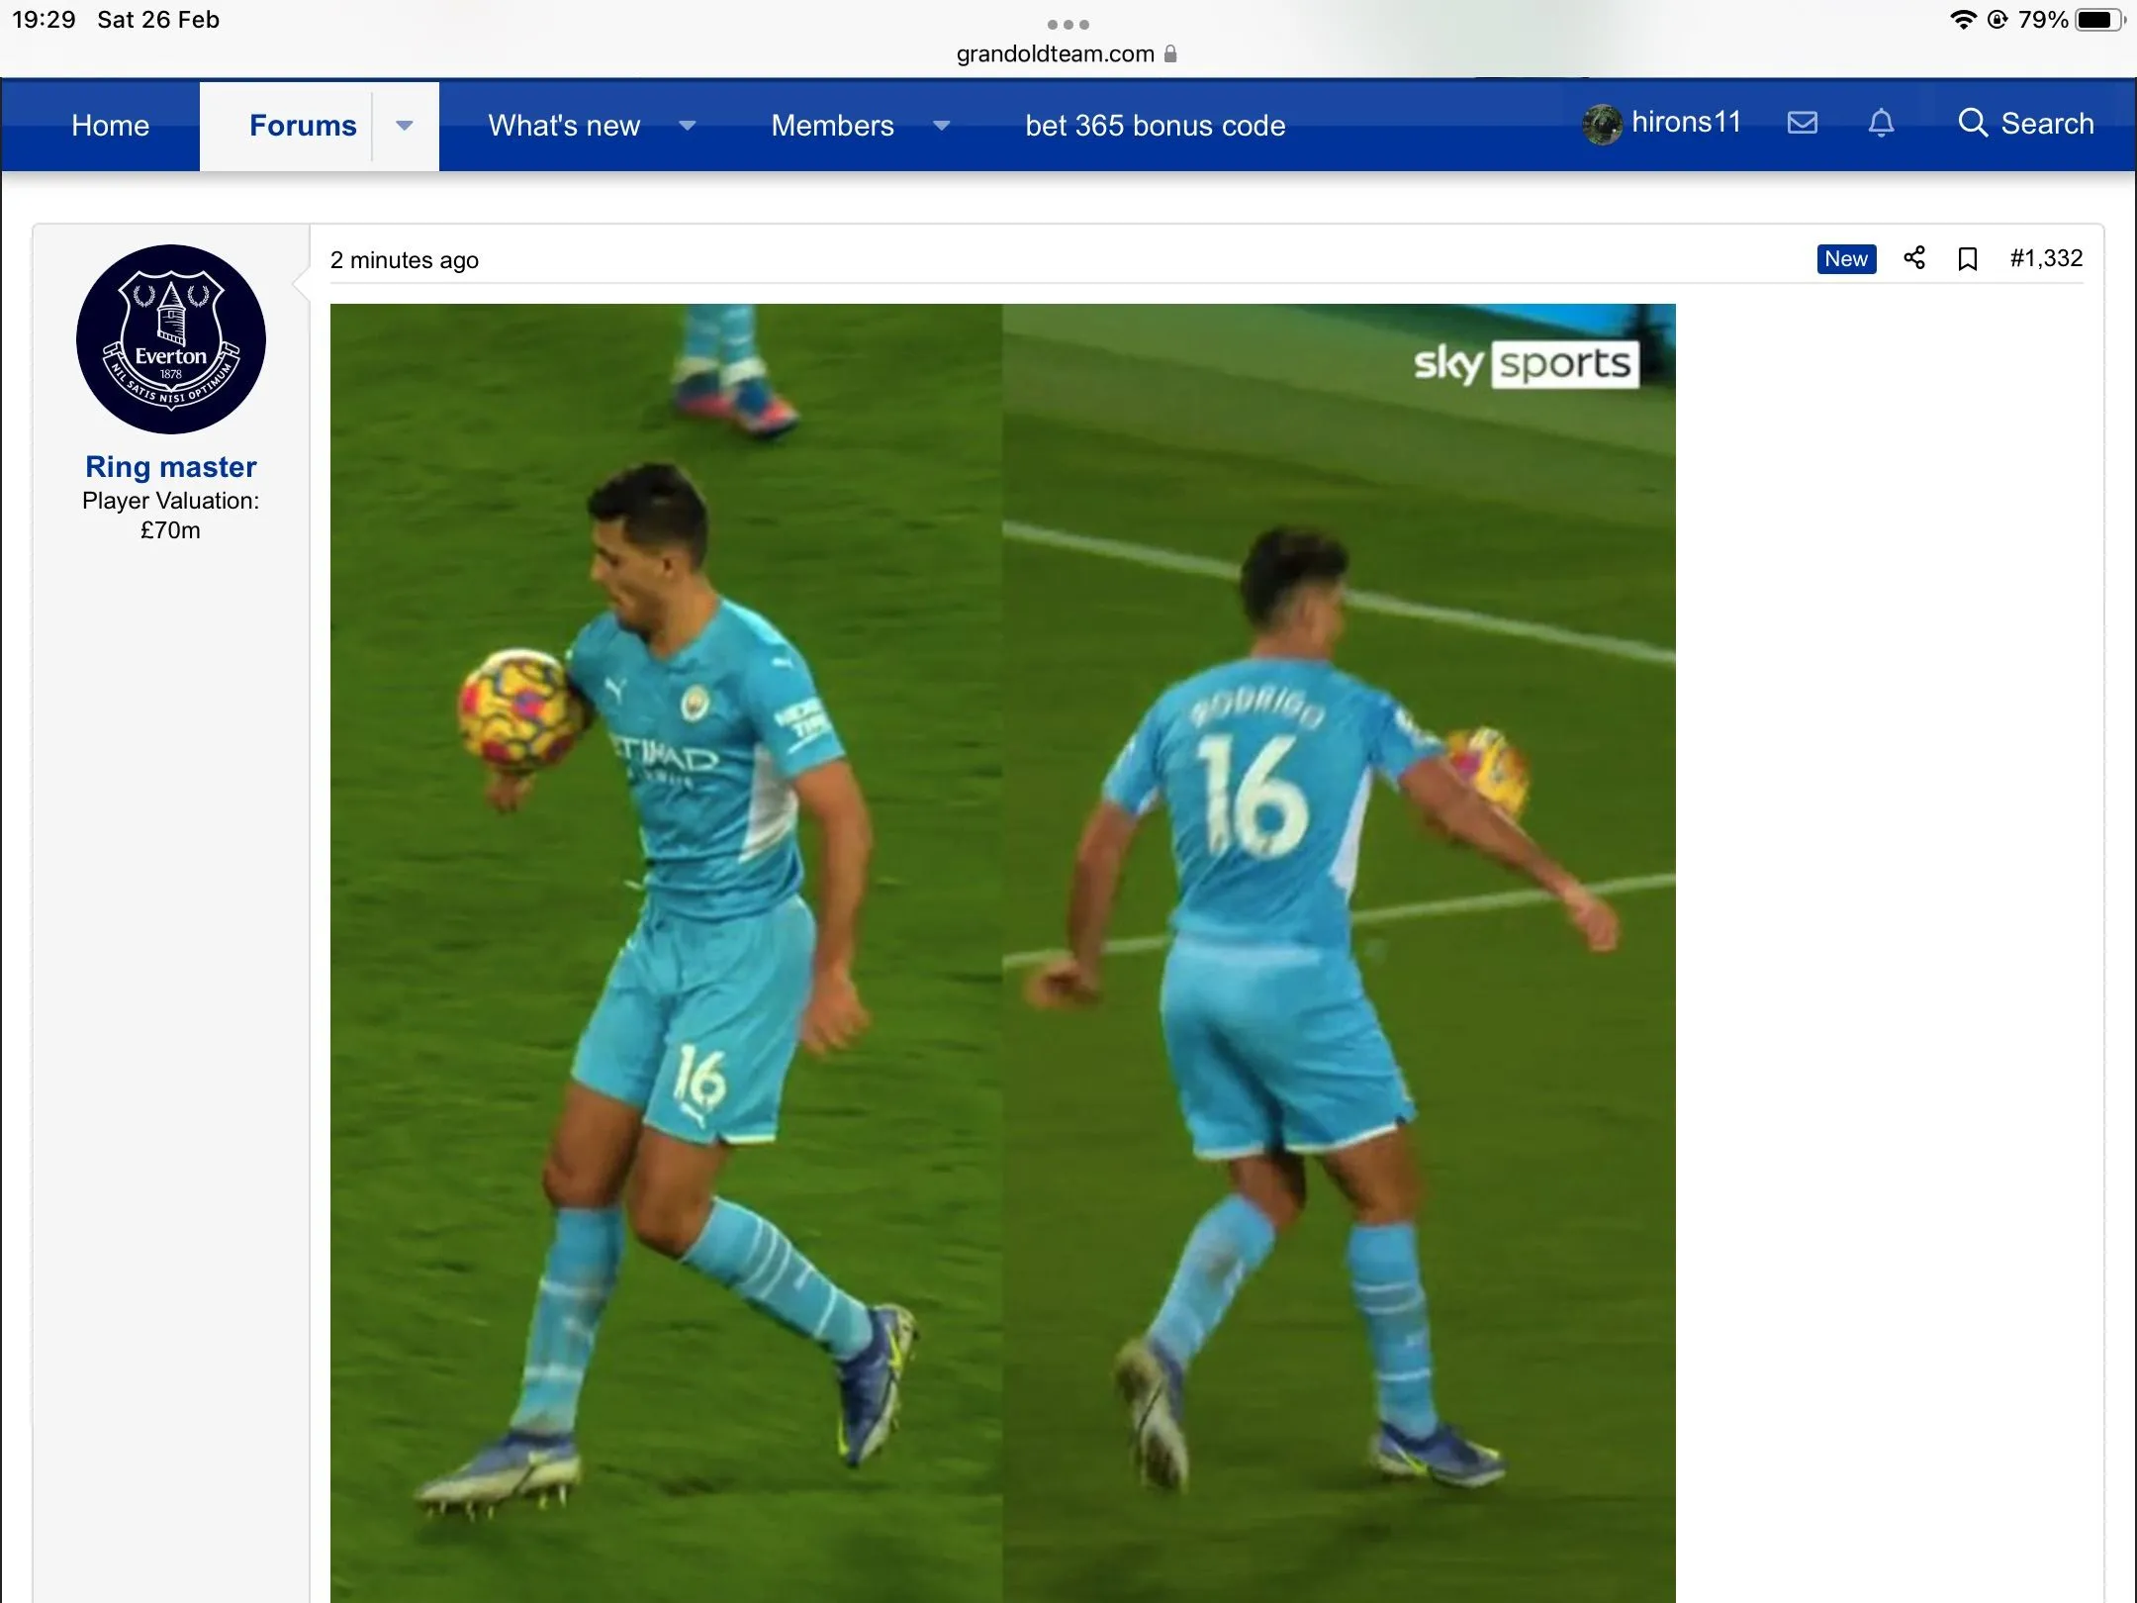
Task: Open the inbox envelope icon
Action: [1803, 123]
